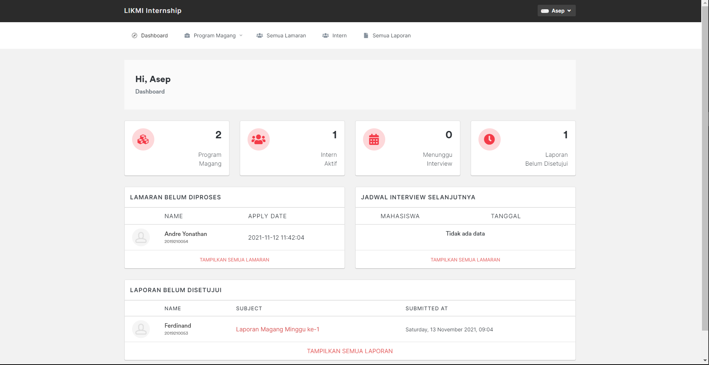The height and width of the screenshot is (365, 709).
Task: Open the LIKMI Internship home link
Action: (152, 11)
